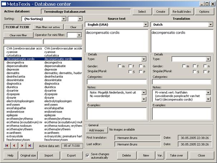The height and width of the screenshot is (163, 217).
Task: Select 'erythema nodosum' row in list
Action: click(43, 126)
